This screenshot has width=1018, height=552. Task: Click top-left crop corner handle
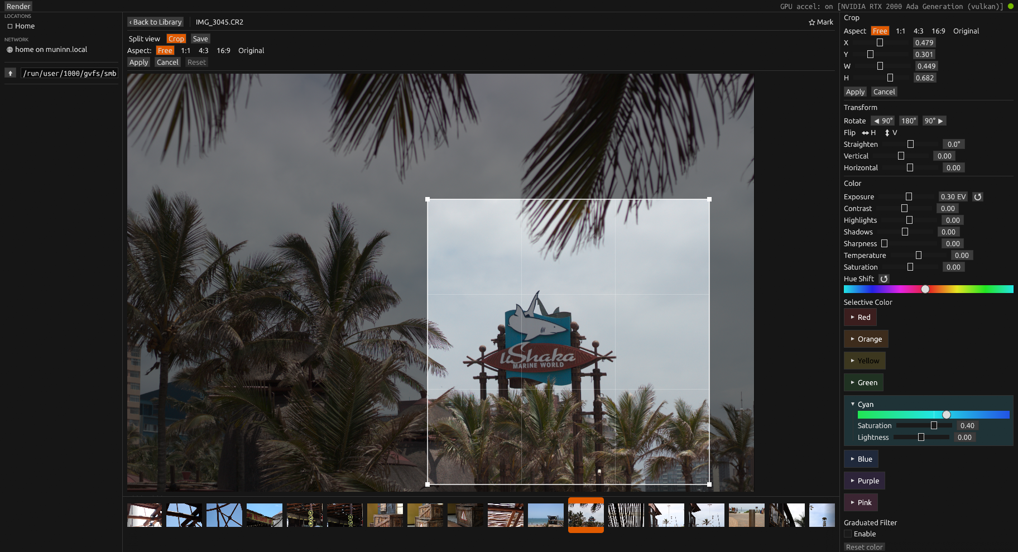428,199
